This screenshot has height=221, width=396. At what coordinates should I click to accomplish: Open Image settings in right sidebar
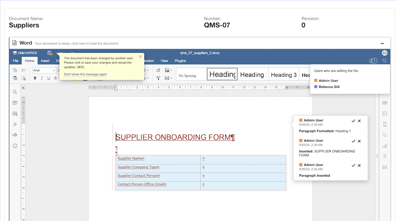point(385,114)
